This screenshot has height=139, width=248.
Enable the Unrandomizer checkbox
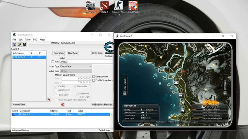[94, 76]
